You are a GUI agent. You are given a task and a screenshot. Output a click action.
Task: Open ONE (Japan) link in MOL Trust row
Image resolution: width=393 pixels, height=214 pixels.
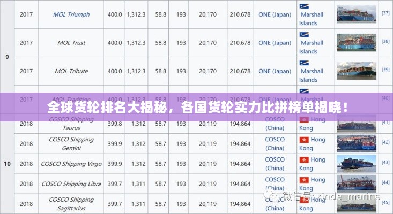(275, 43)
